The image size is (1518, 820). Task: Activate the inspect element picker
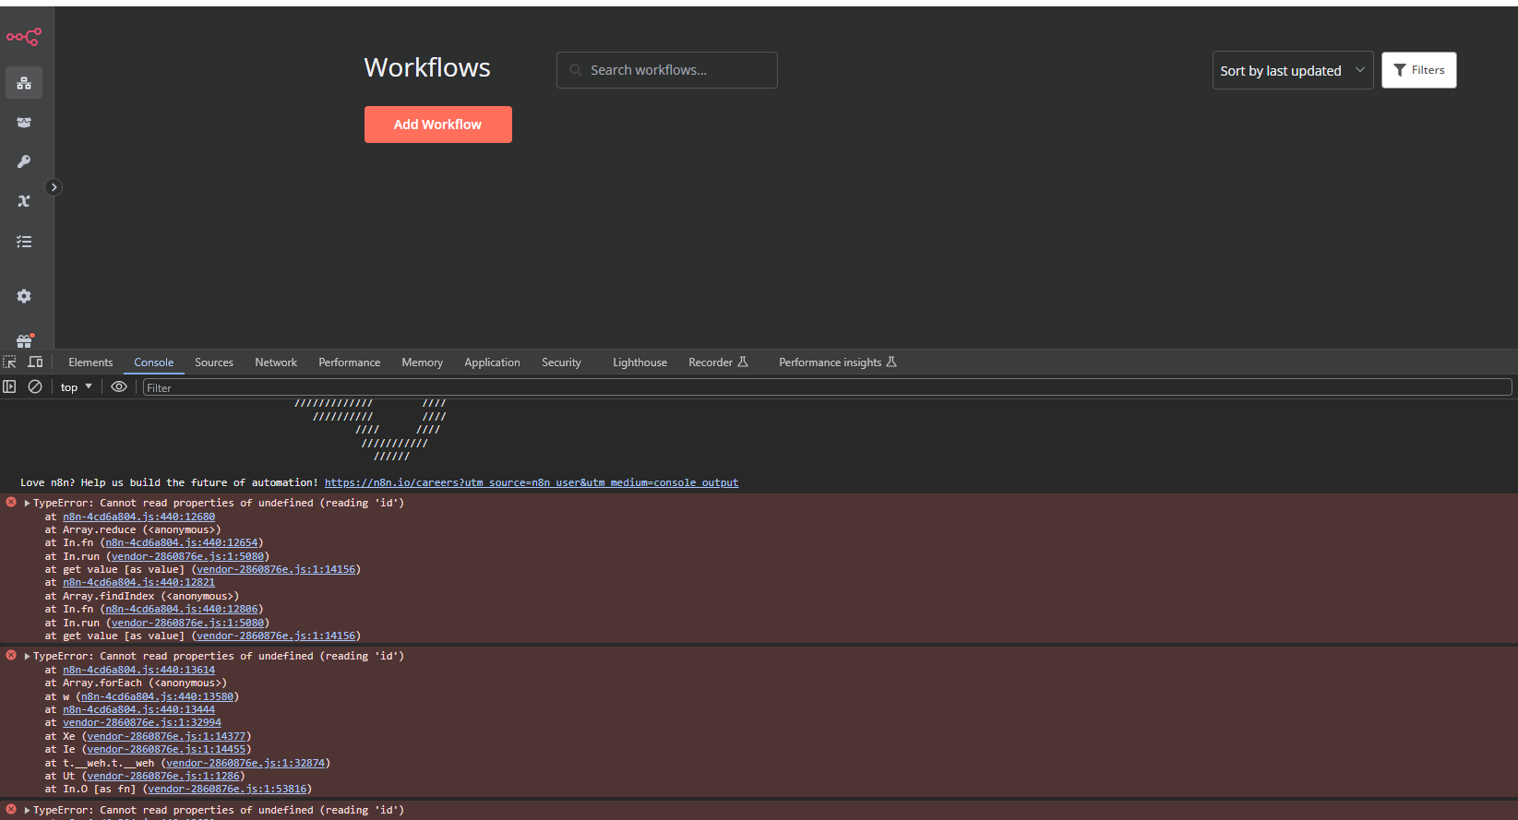coord(10,362)
